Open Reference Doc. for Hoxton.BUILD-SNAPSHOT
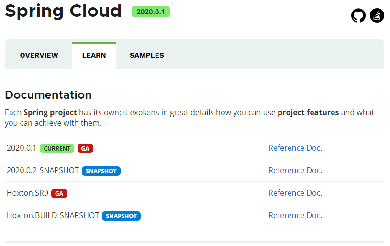This screenshot has height=246, width=390. coord(295,215)
